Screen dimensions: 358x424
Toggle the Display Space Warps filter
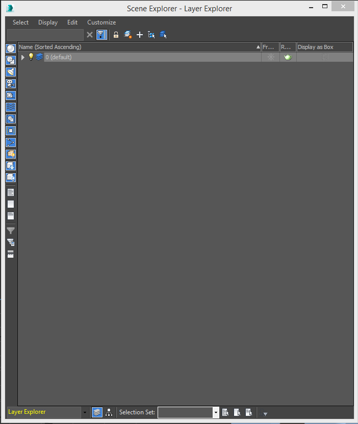(x=11, y=107)
